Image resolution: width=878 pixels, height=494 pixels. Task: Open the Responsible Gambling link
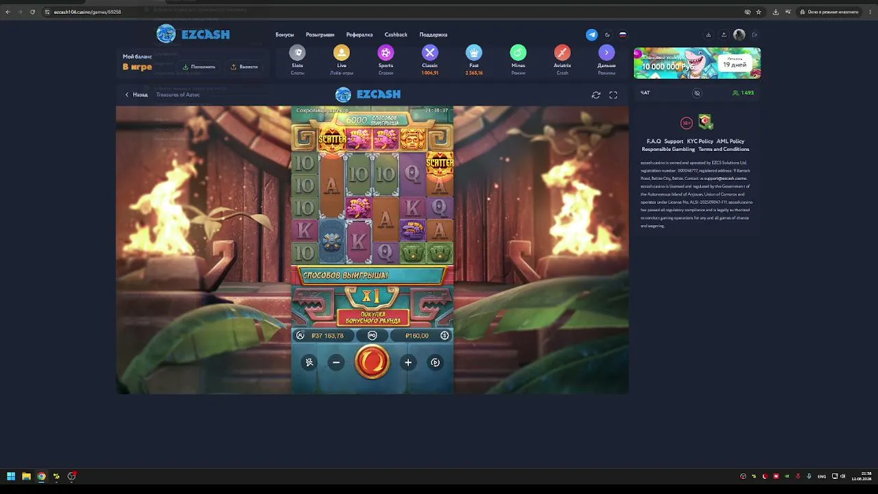(668, 149)
